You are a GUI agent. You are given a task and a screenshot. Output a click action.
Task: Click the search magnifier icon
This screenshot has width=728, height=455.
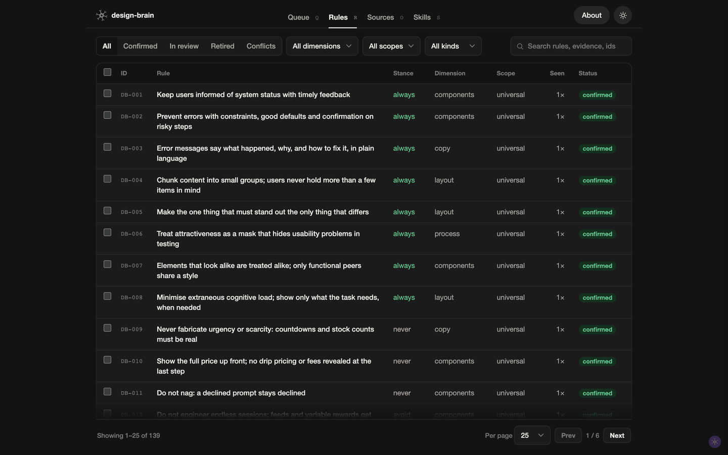tap(520, 47)
